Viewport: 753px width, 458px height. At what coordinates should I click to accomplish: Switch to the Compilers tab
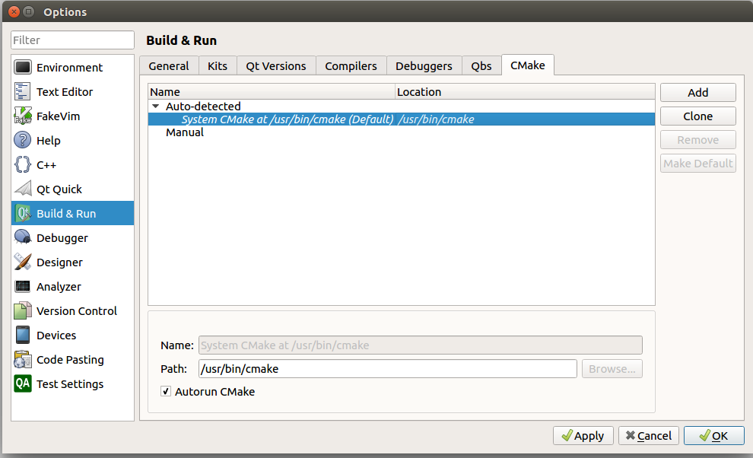[351, 65]
